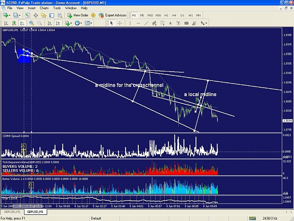Image resolution: width=294 pixels, height=221 pixels.
Task: Select the gray rectangle shape tool
Action: click(x=186, y=23)
